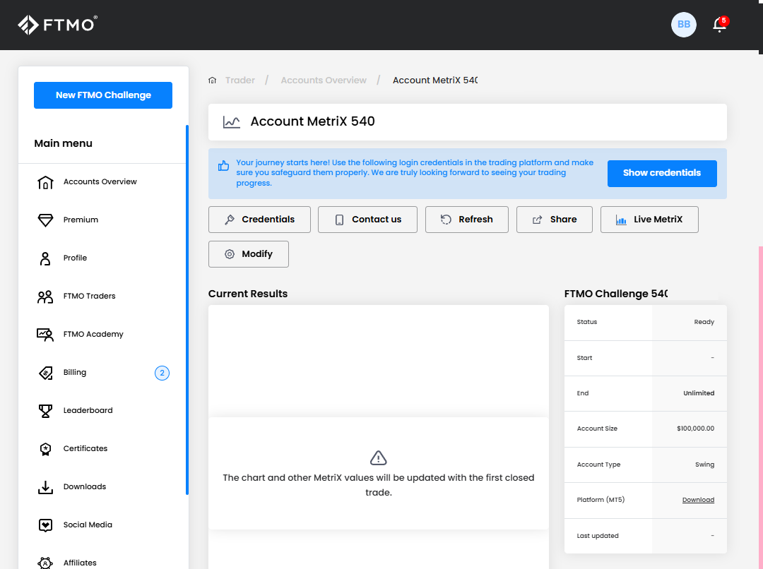Image resolution: width=763 pixels, height=569 pixels.
Task: Click the Current Results heading
Action: coord(248,294)
